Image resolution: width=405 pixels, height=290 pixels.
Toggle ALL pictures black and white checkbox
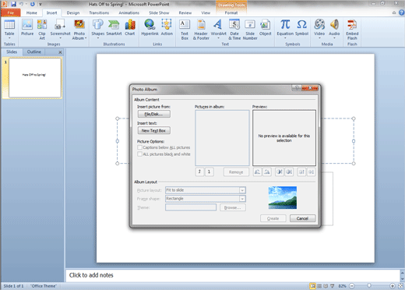coord(139,154)
